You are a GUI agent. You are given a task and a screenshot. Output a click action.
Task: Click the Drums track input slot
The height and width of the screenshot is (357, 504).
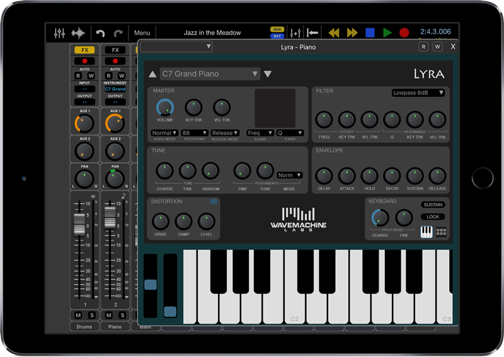84,89
